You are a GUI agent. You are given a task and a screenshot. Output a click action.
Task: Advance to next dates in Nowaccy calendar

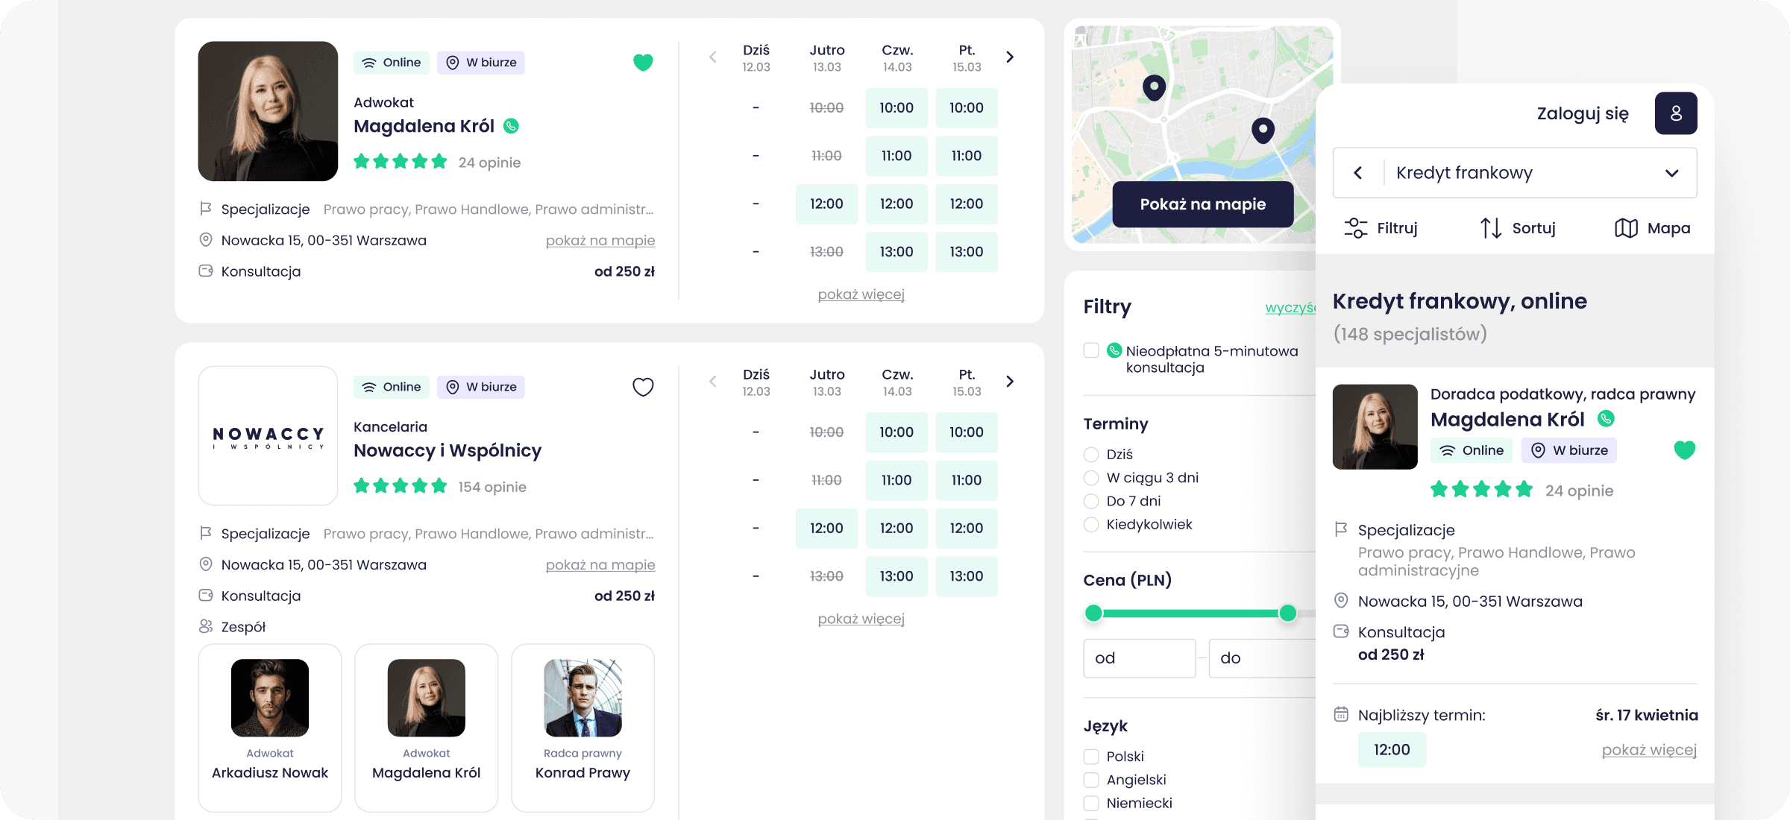click(x=1010, y=382)
